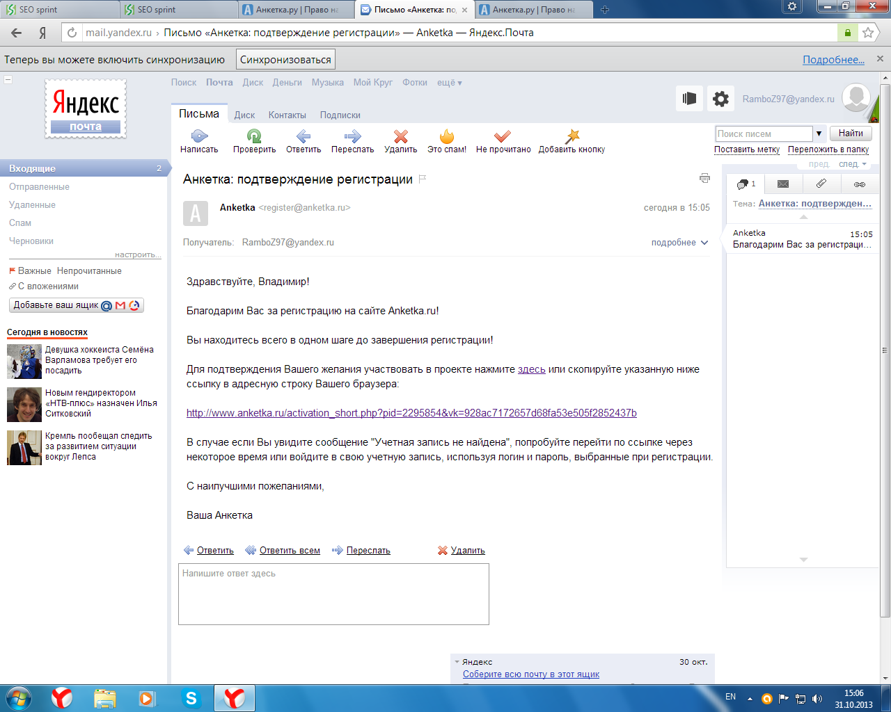Open the Отправленные folder
891x712 pixels.
(39, 187)
